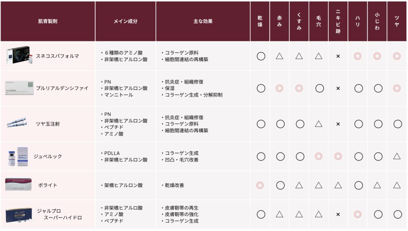Click double circle under 乾燥 for ボライト
Viewport: 408px width, 231px height.
click(260, 185)
